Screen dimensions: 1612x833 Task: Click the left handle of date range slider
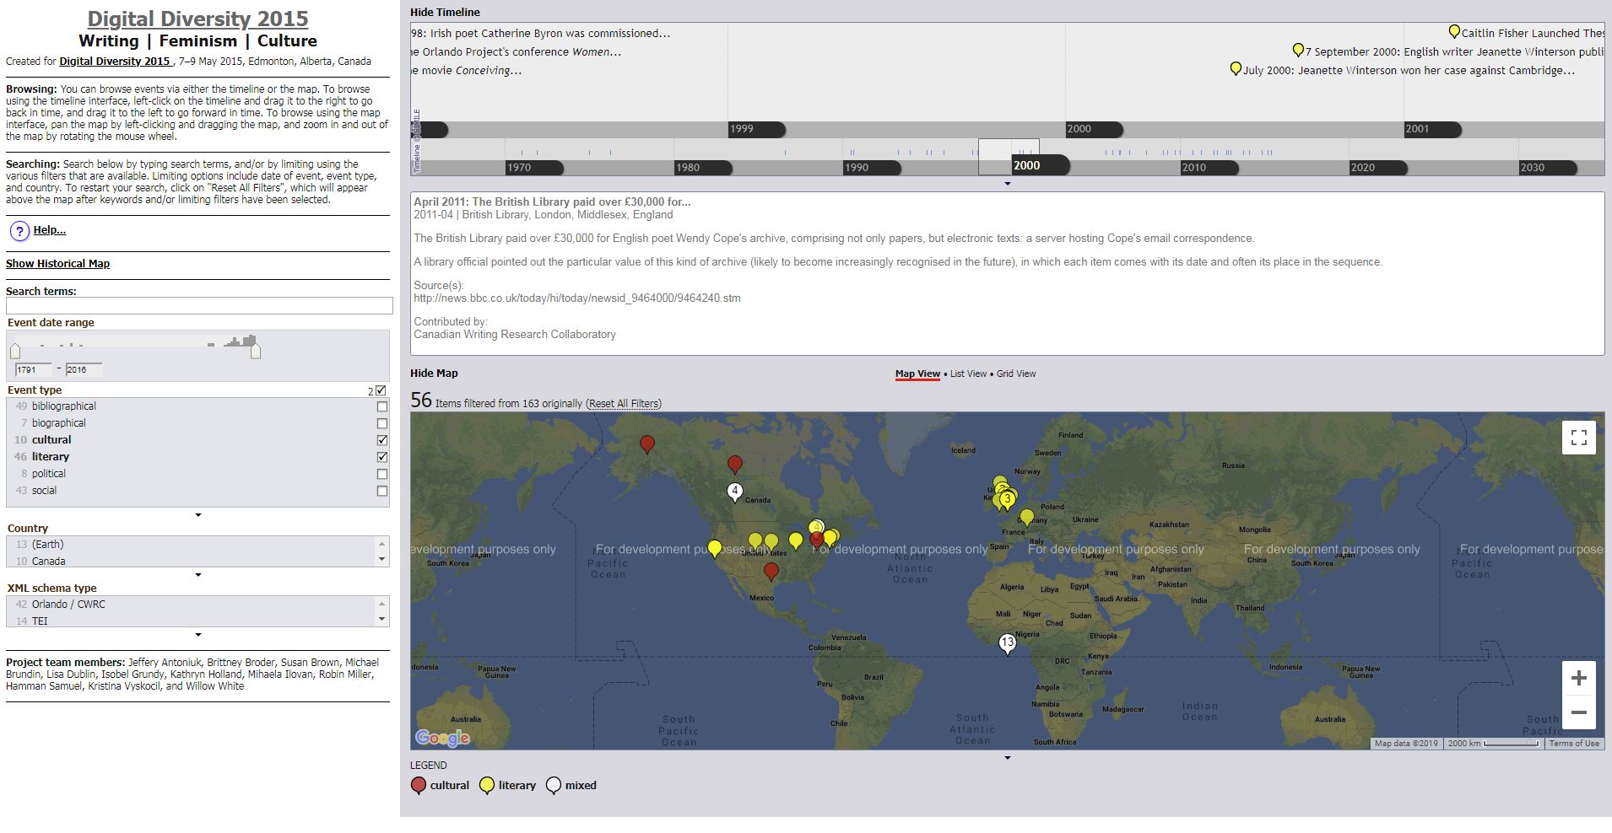click(15, 350)
